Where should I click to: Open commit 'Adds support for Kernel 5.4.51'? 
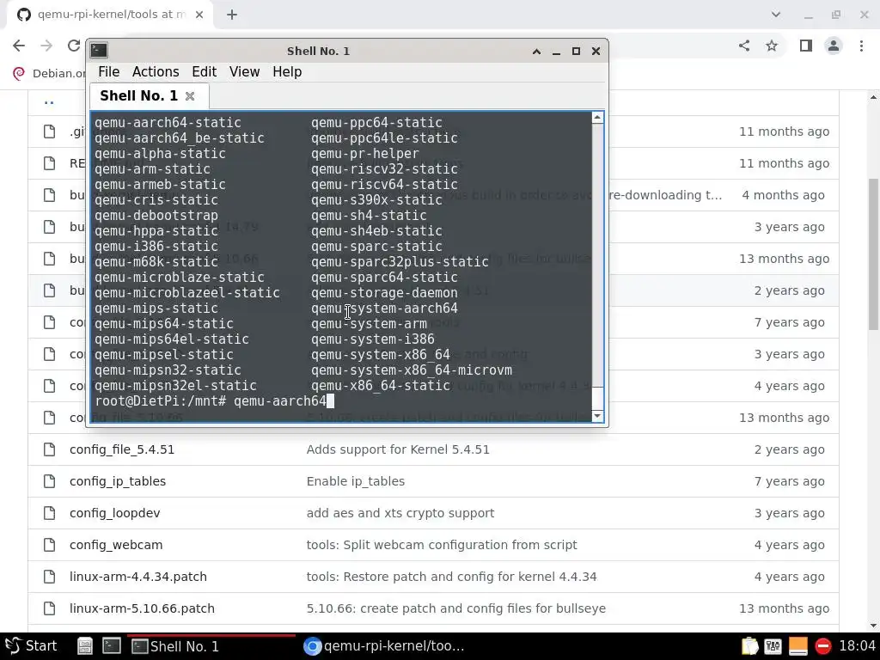pos(398,449)
